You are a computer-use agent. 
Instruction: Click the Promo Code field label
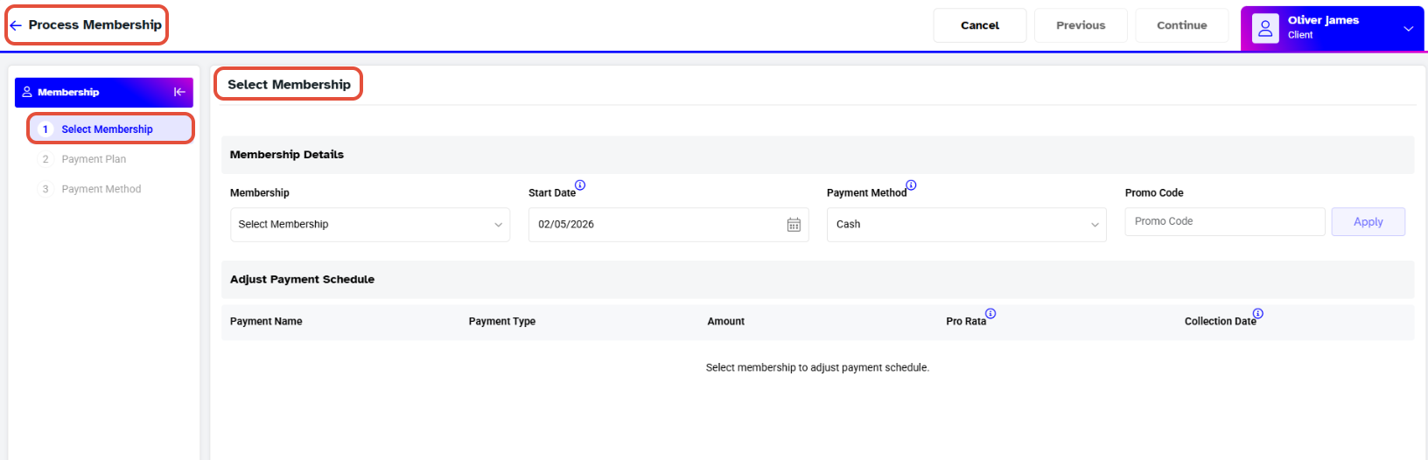tap(1154, 193)
